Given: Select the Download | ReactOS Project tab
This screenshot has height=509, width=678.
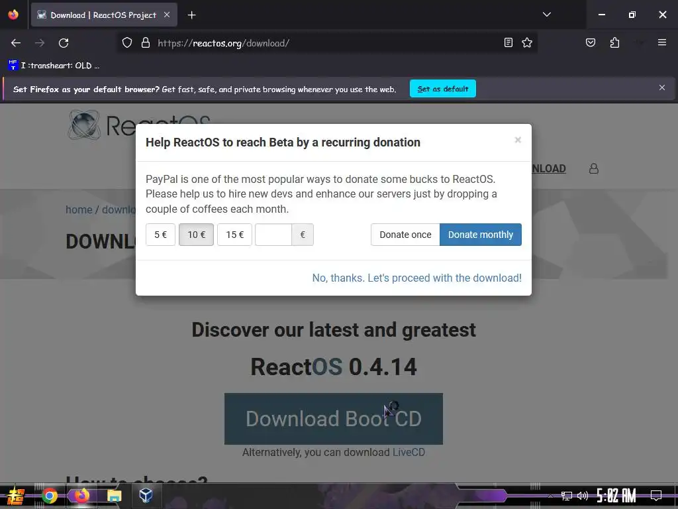Looking at the screenshot, I should coord(104,15).
